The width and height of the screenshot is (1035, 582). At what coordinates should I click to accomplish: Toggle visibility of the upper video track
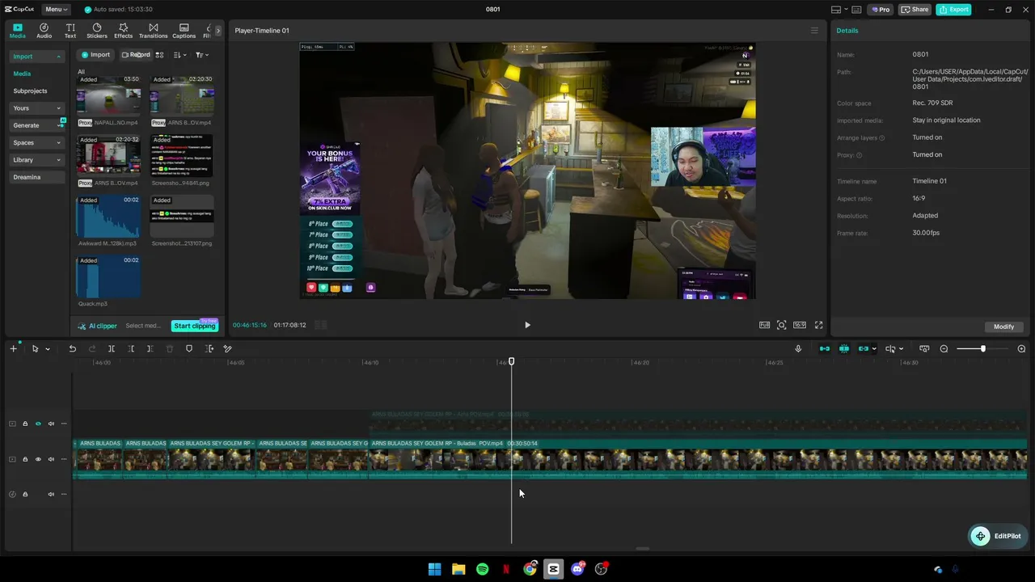pyautogui.click(x=38, y=424)
